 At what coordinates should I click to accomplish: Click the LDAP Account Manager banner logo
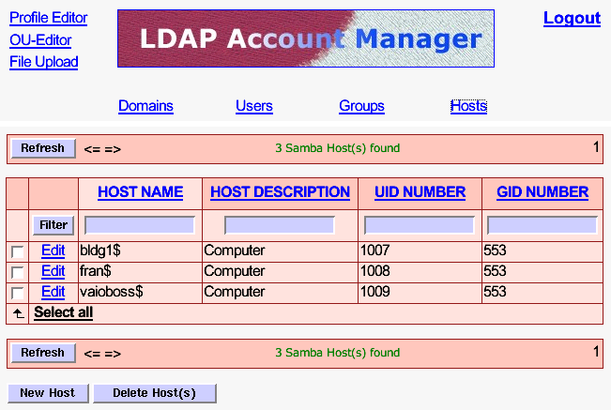[305, 38]
